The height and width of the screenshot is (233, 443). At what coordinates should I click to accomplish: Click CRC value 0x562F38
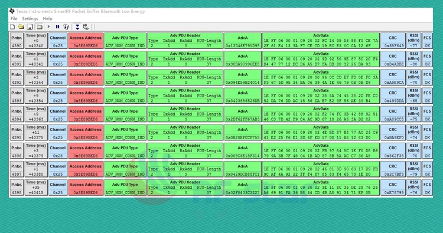point(394,156)
